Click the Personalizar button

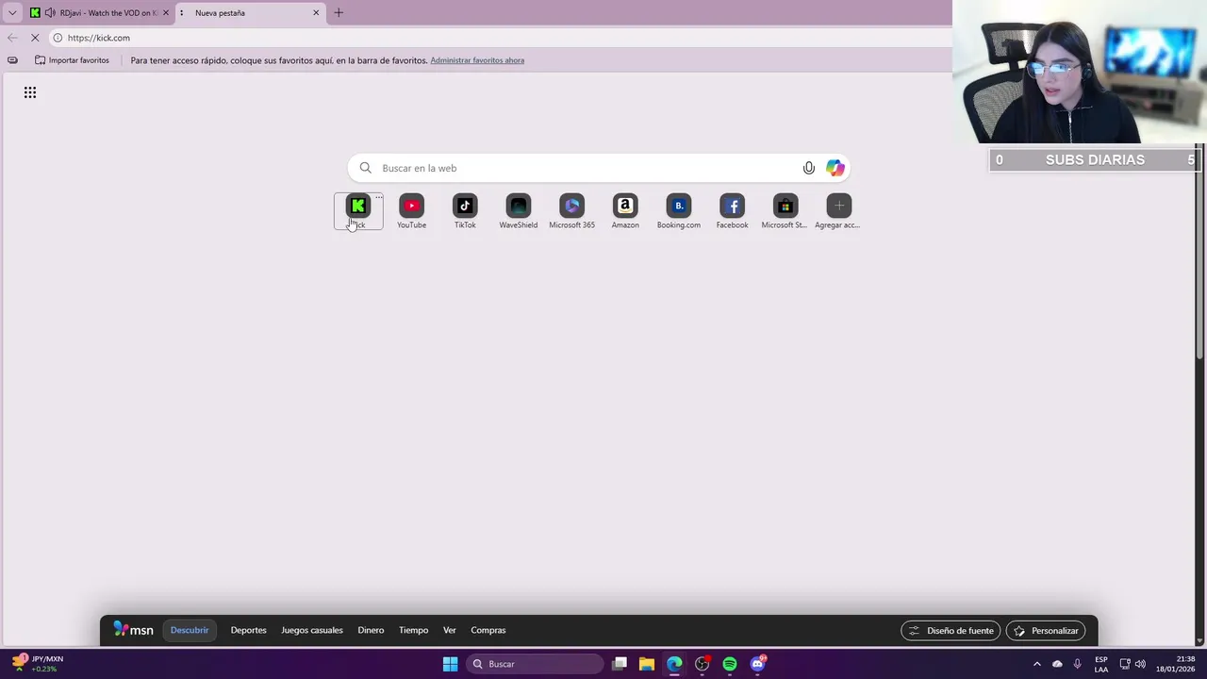[x=1046, y=631]
